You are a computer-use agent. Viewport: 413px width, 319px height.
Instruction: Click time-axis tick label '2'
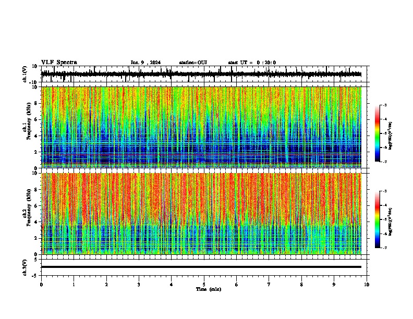[106, 285]
